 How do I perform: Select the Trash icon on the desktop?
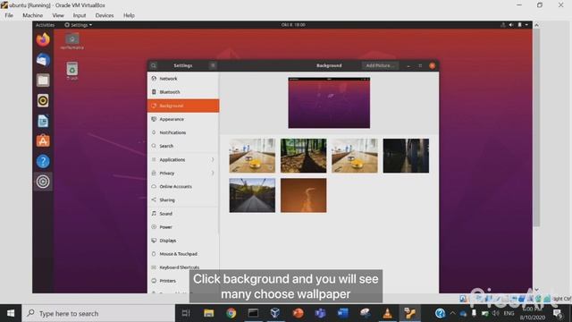coord(72,71)
